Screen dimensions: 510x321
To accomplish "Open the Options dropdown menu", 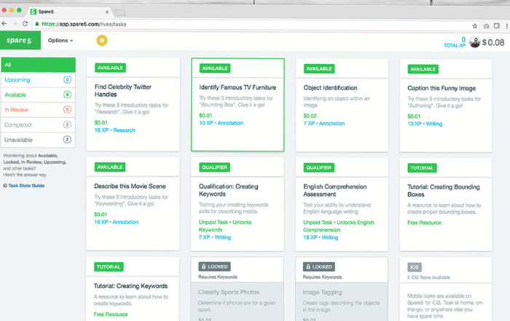I will coord(60,41).
